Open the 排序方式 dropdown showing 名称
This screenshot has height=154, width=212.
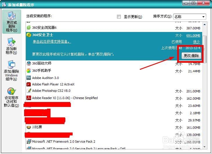(190, 17)
